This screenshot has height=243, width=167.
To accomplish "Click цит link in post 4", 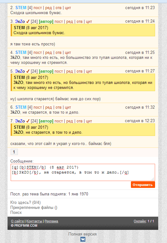I will point(68,53).
